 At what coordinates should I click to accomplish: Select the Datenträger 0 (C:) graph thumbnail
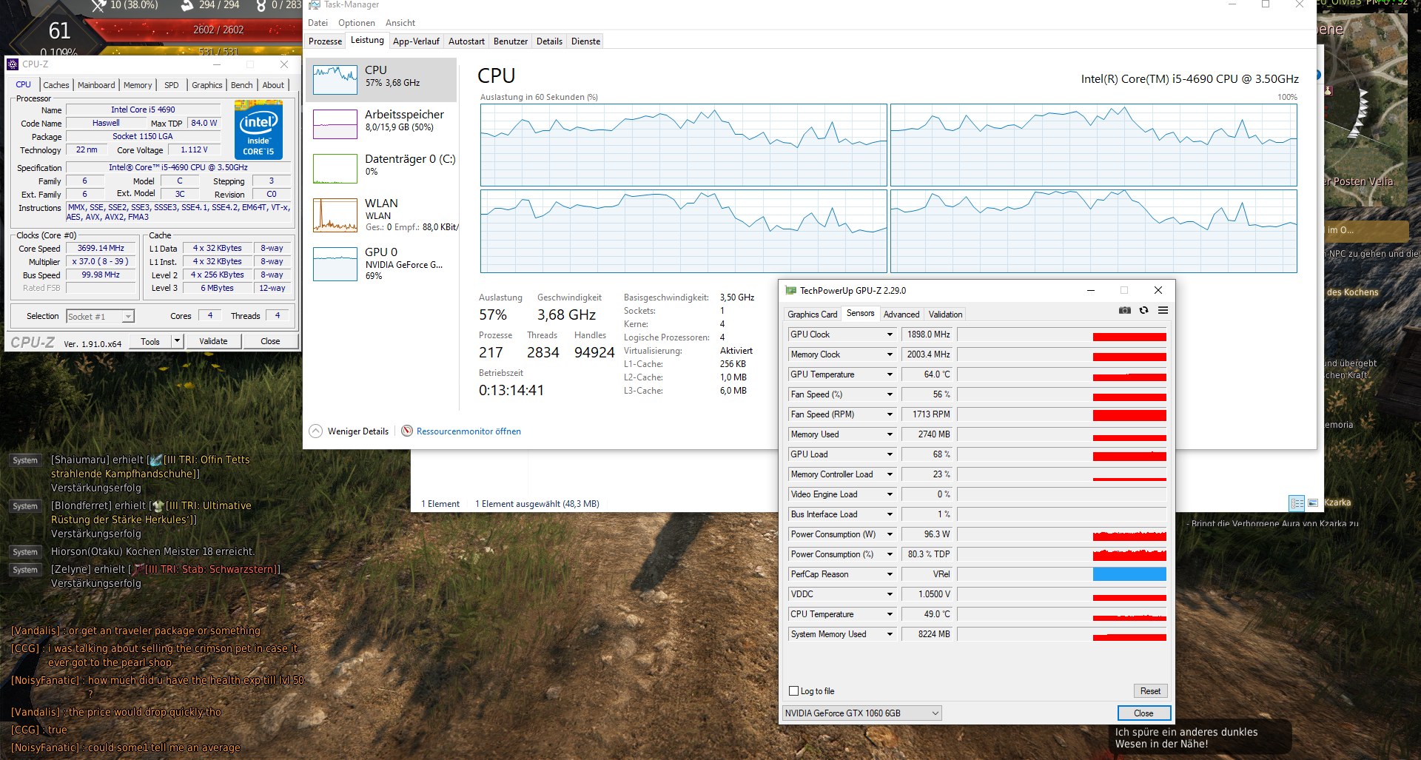point(335,169)
